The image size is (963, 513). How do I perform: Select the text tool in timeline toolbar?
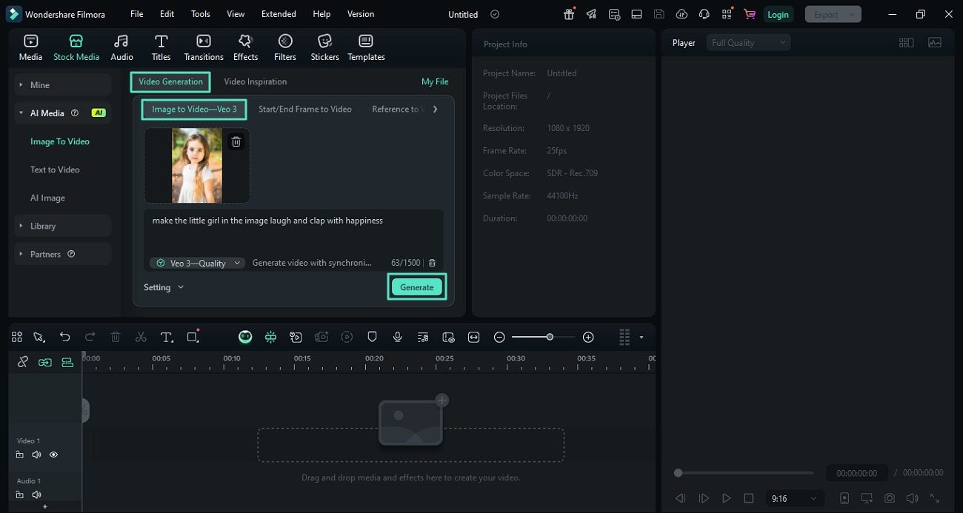click(x=167, y=337)
